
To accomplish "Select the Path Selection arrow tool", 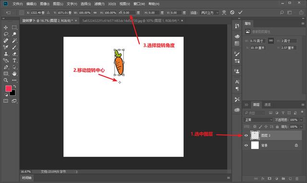I will (14, 67).
